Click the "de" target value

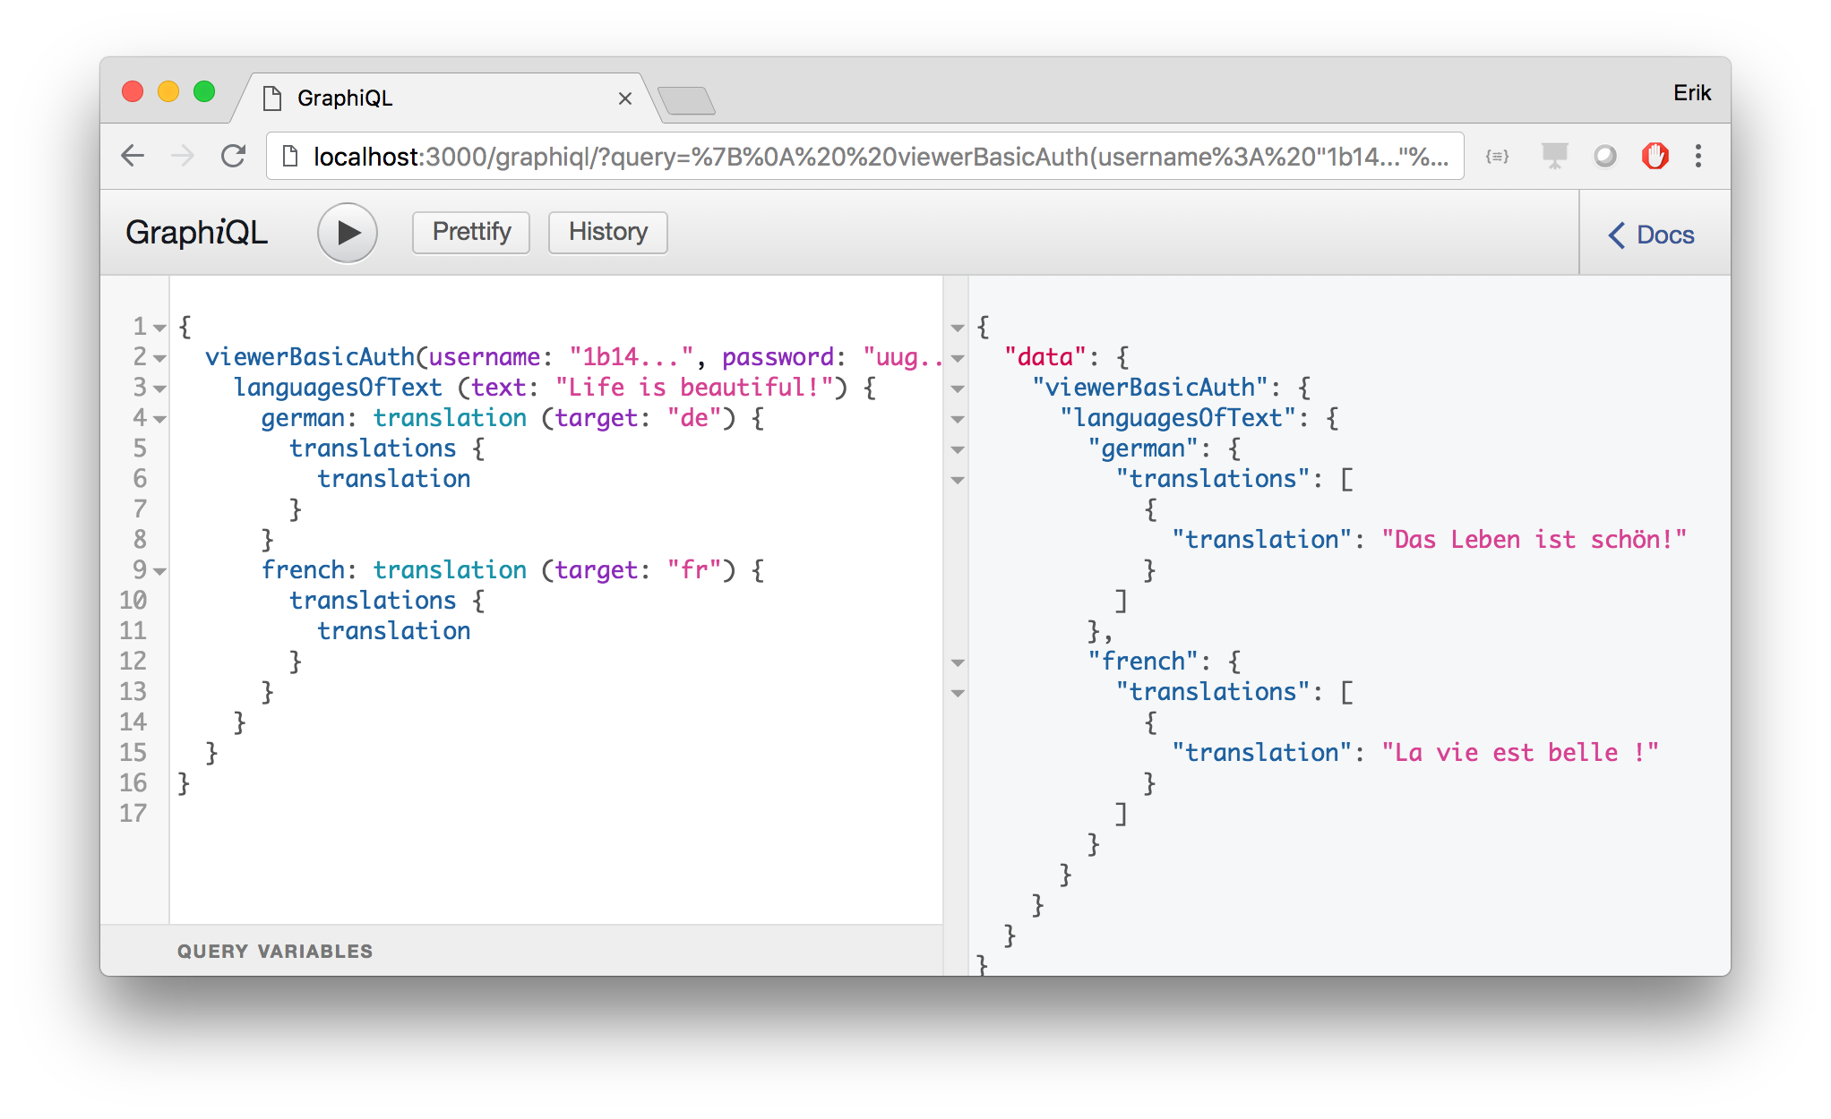[694, 418]
